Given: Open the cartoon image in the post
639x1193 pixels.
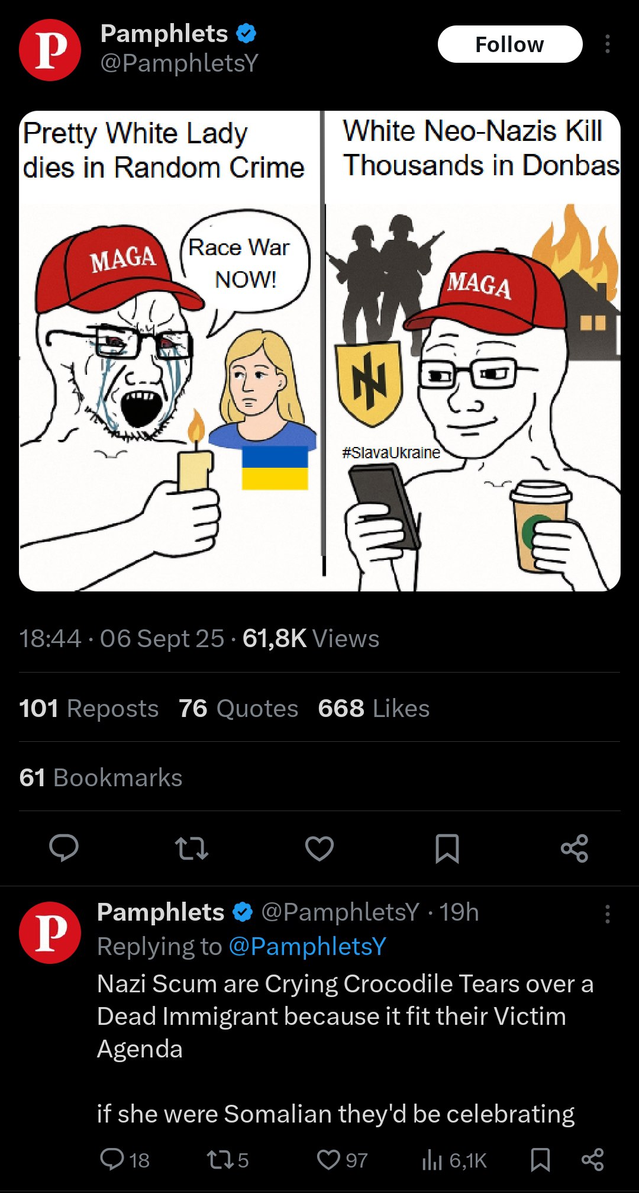Looking at the screenshot, I should 319,350.
